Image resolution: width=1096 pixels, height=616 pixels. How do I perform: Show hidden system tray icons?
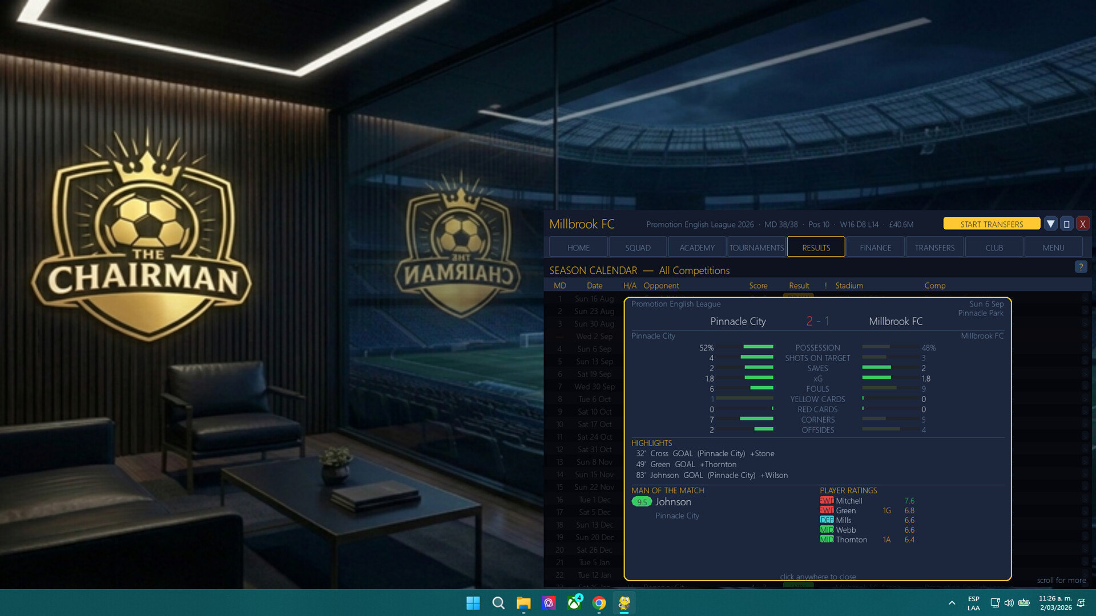tap(952, 603)
